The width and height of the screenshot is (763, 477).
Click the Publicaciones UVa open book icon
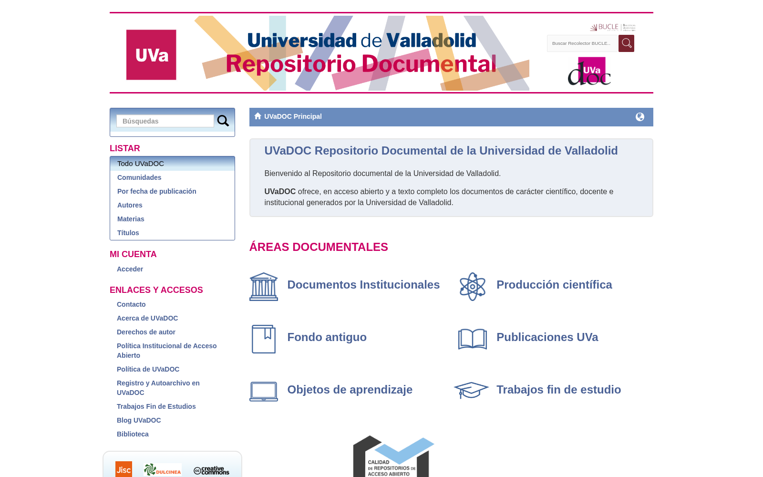[x=473, y=339]
